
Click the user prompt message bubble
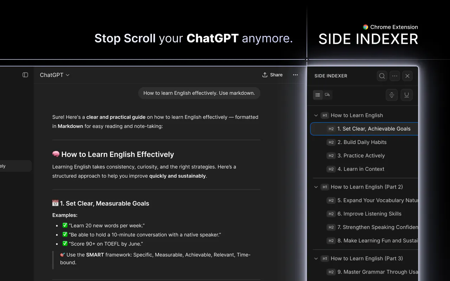point(199,93)
